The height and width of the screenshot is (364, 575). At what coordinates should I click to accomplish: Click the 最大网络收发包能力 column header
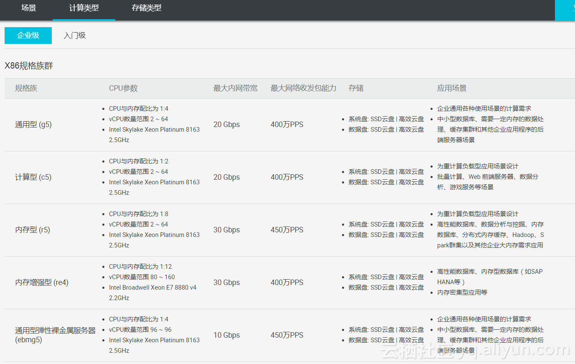point(304,88)
